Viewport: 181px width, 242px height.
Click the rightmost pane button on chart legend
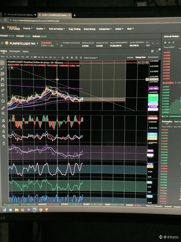tap(147, 62)
